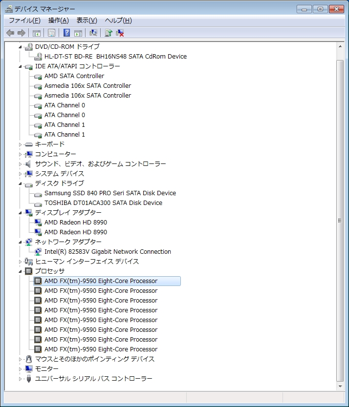Select HL-DT-ST BD-RE BH16NS48 SATA CdRom Device

pos(115,57)
